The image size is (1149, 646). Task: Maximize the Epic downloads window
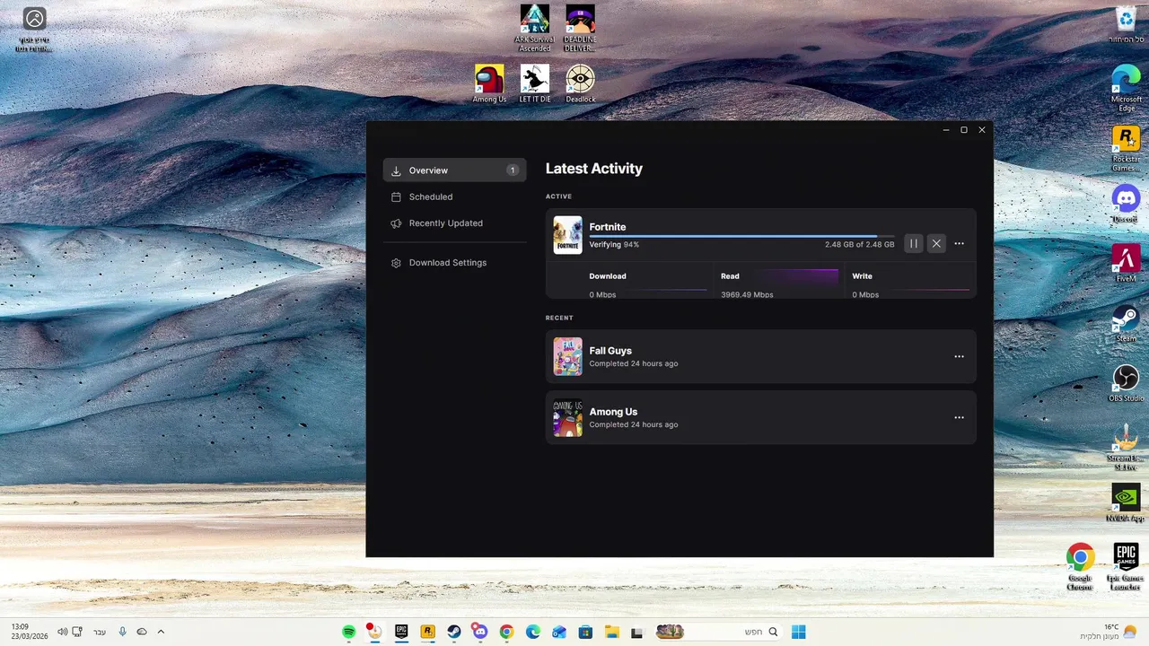(964, 130)
